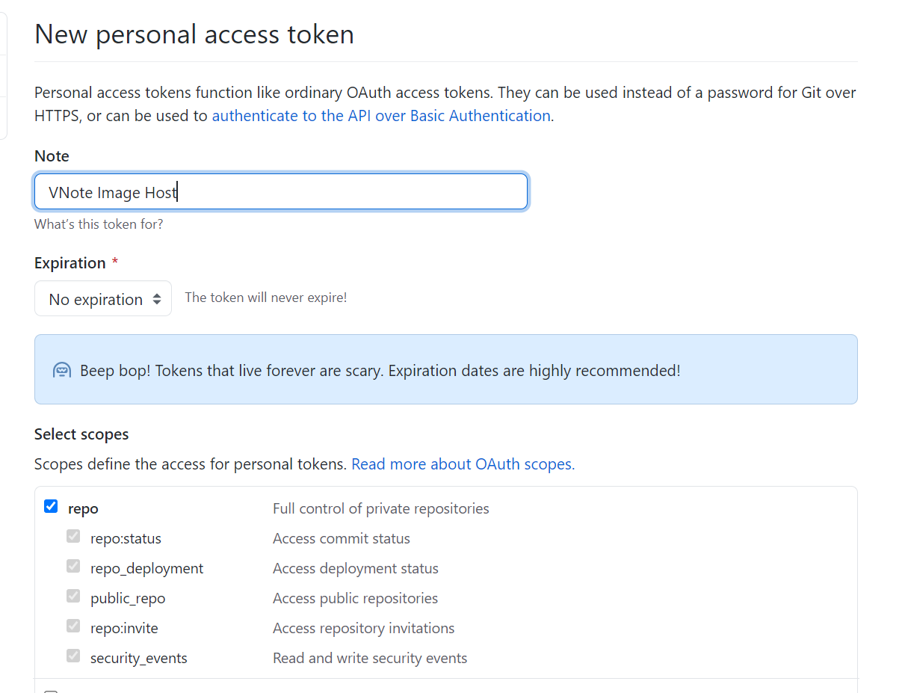Uncheck the repo scope checkbox
The width and height of the screenshot is (905, 693).
(x=51, y=507)
